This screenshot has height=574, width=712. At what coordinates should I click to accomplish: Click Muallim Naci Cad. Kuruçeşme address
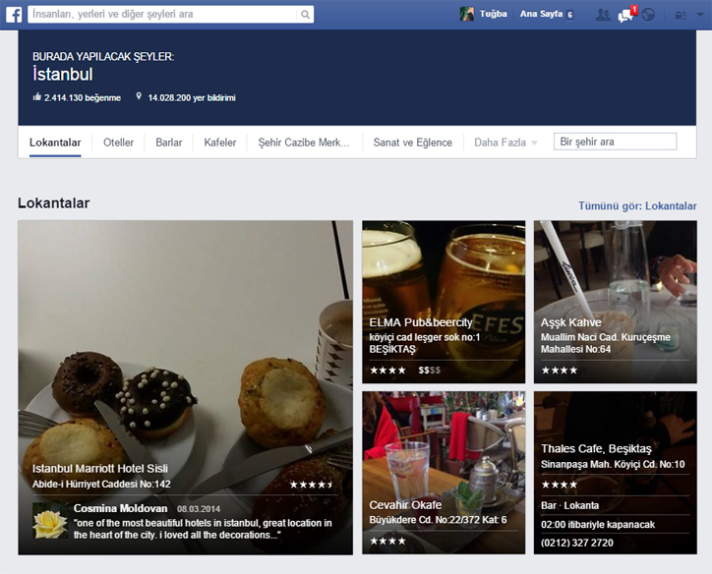(x=605, y=343)
